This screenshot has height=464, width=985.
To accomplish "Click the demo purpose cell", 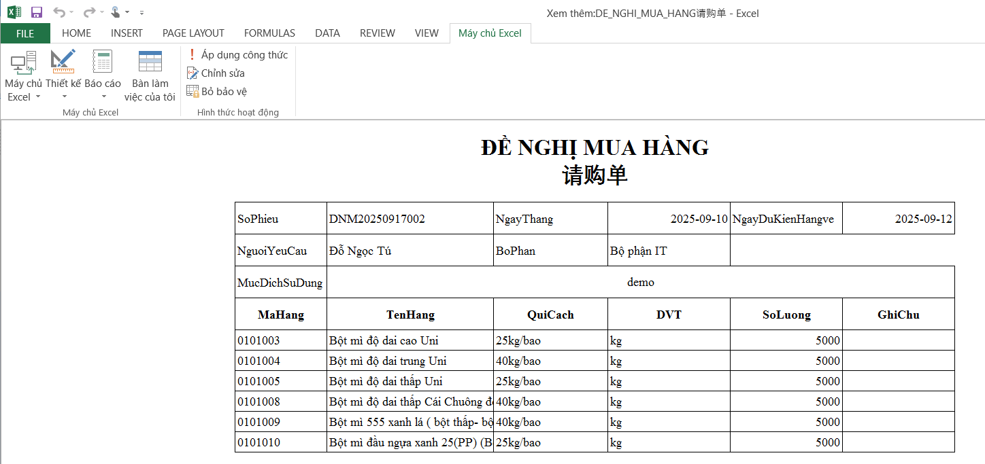I will 640,282.
